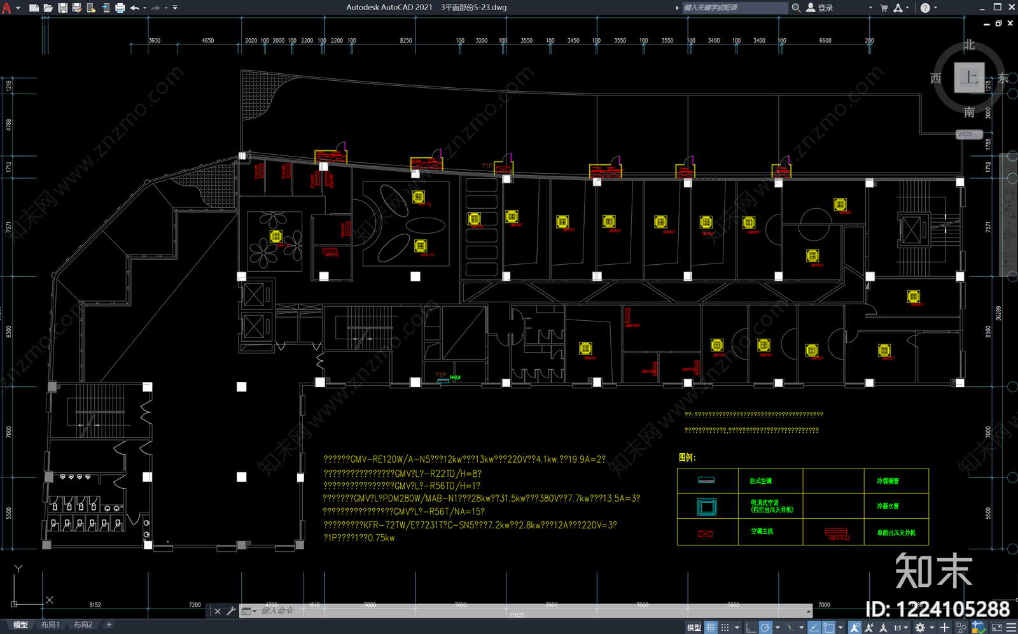Click the annotation monitor plus icon
The image size is (1018, 634).
pos(944,628)
